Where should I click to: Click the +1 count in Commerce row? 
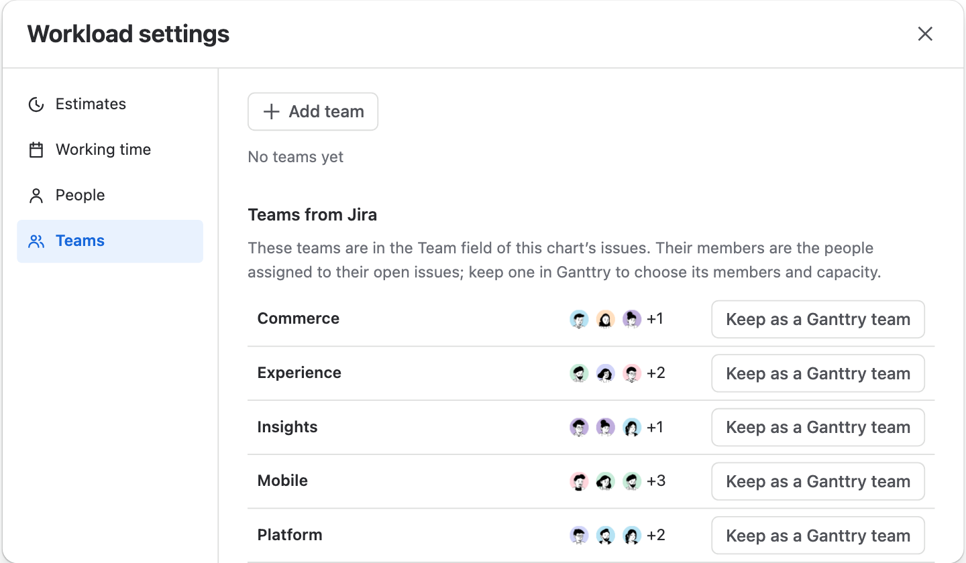[x=655, y=319]
